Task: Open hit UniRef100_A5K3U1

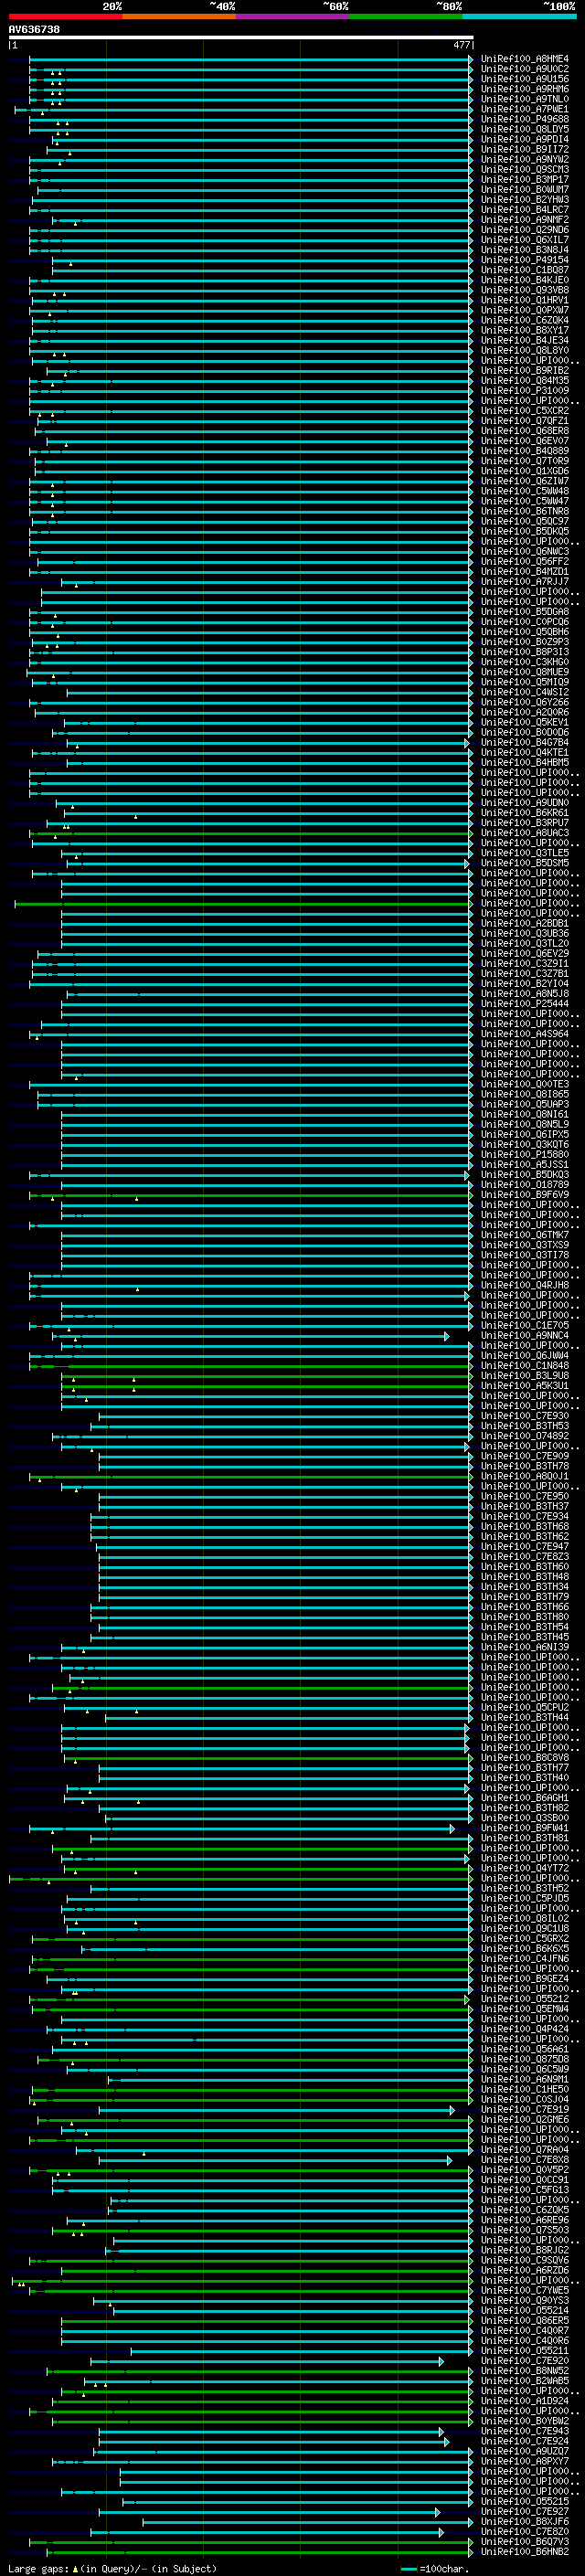Action: pos(525,1386)
